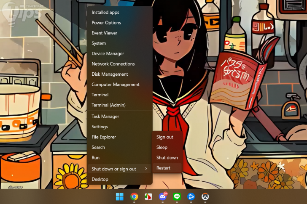Launch Disk Management
This screenshot has height=204, width=307.
pyautogui.click(x=120, y=74)
